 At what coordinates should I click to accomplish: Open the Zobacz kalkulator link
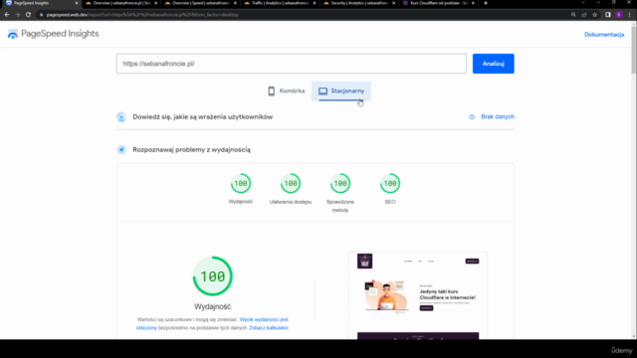[268, 327]
